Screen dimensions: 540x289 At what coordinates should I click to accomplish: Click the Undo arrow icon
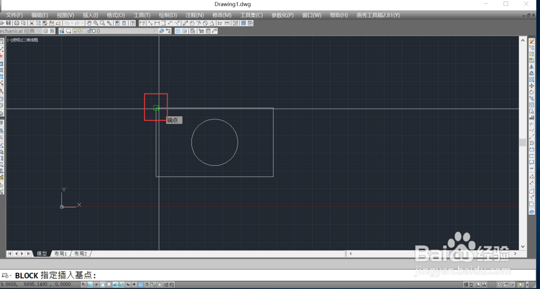(x=67, y=23)
